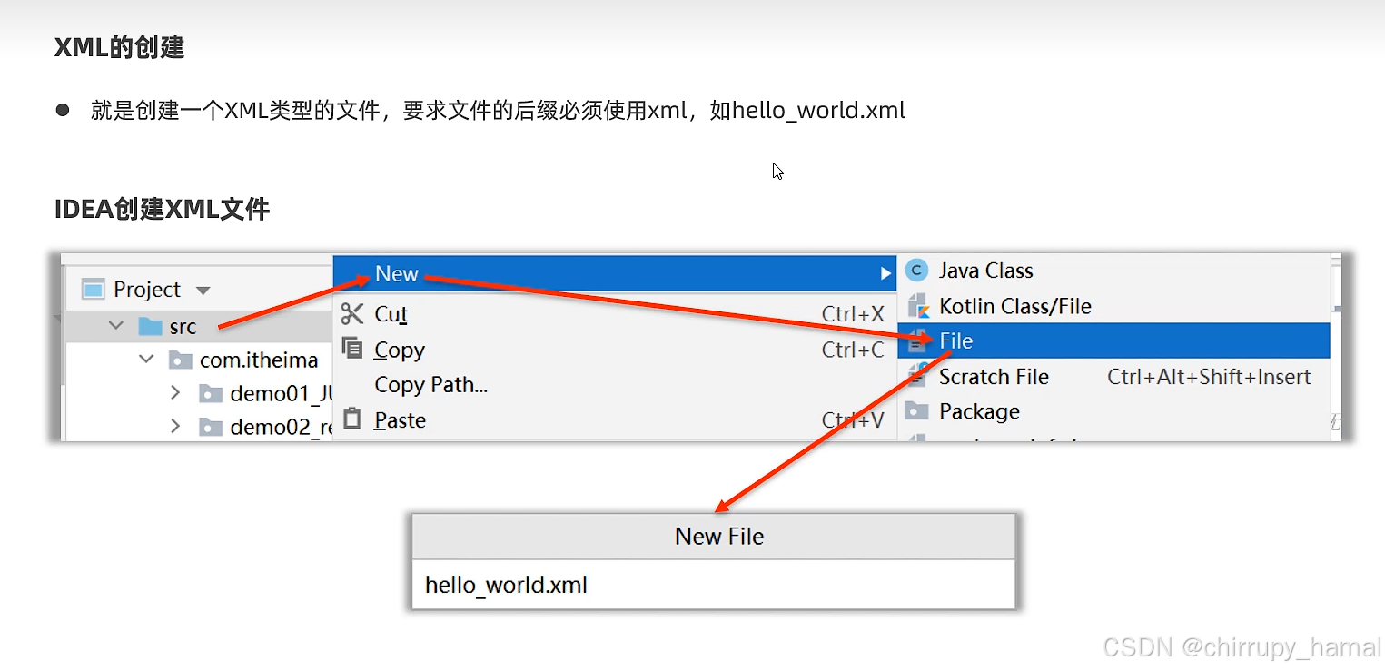Click the Project panel window icon

[x=94, y=290]
